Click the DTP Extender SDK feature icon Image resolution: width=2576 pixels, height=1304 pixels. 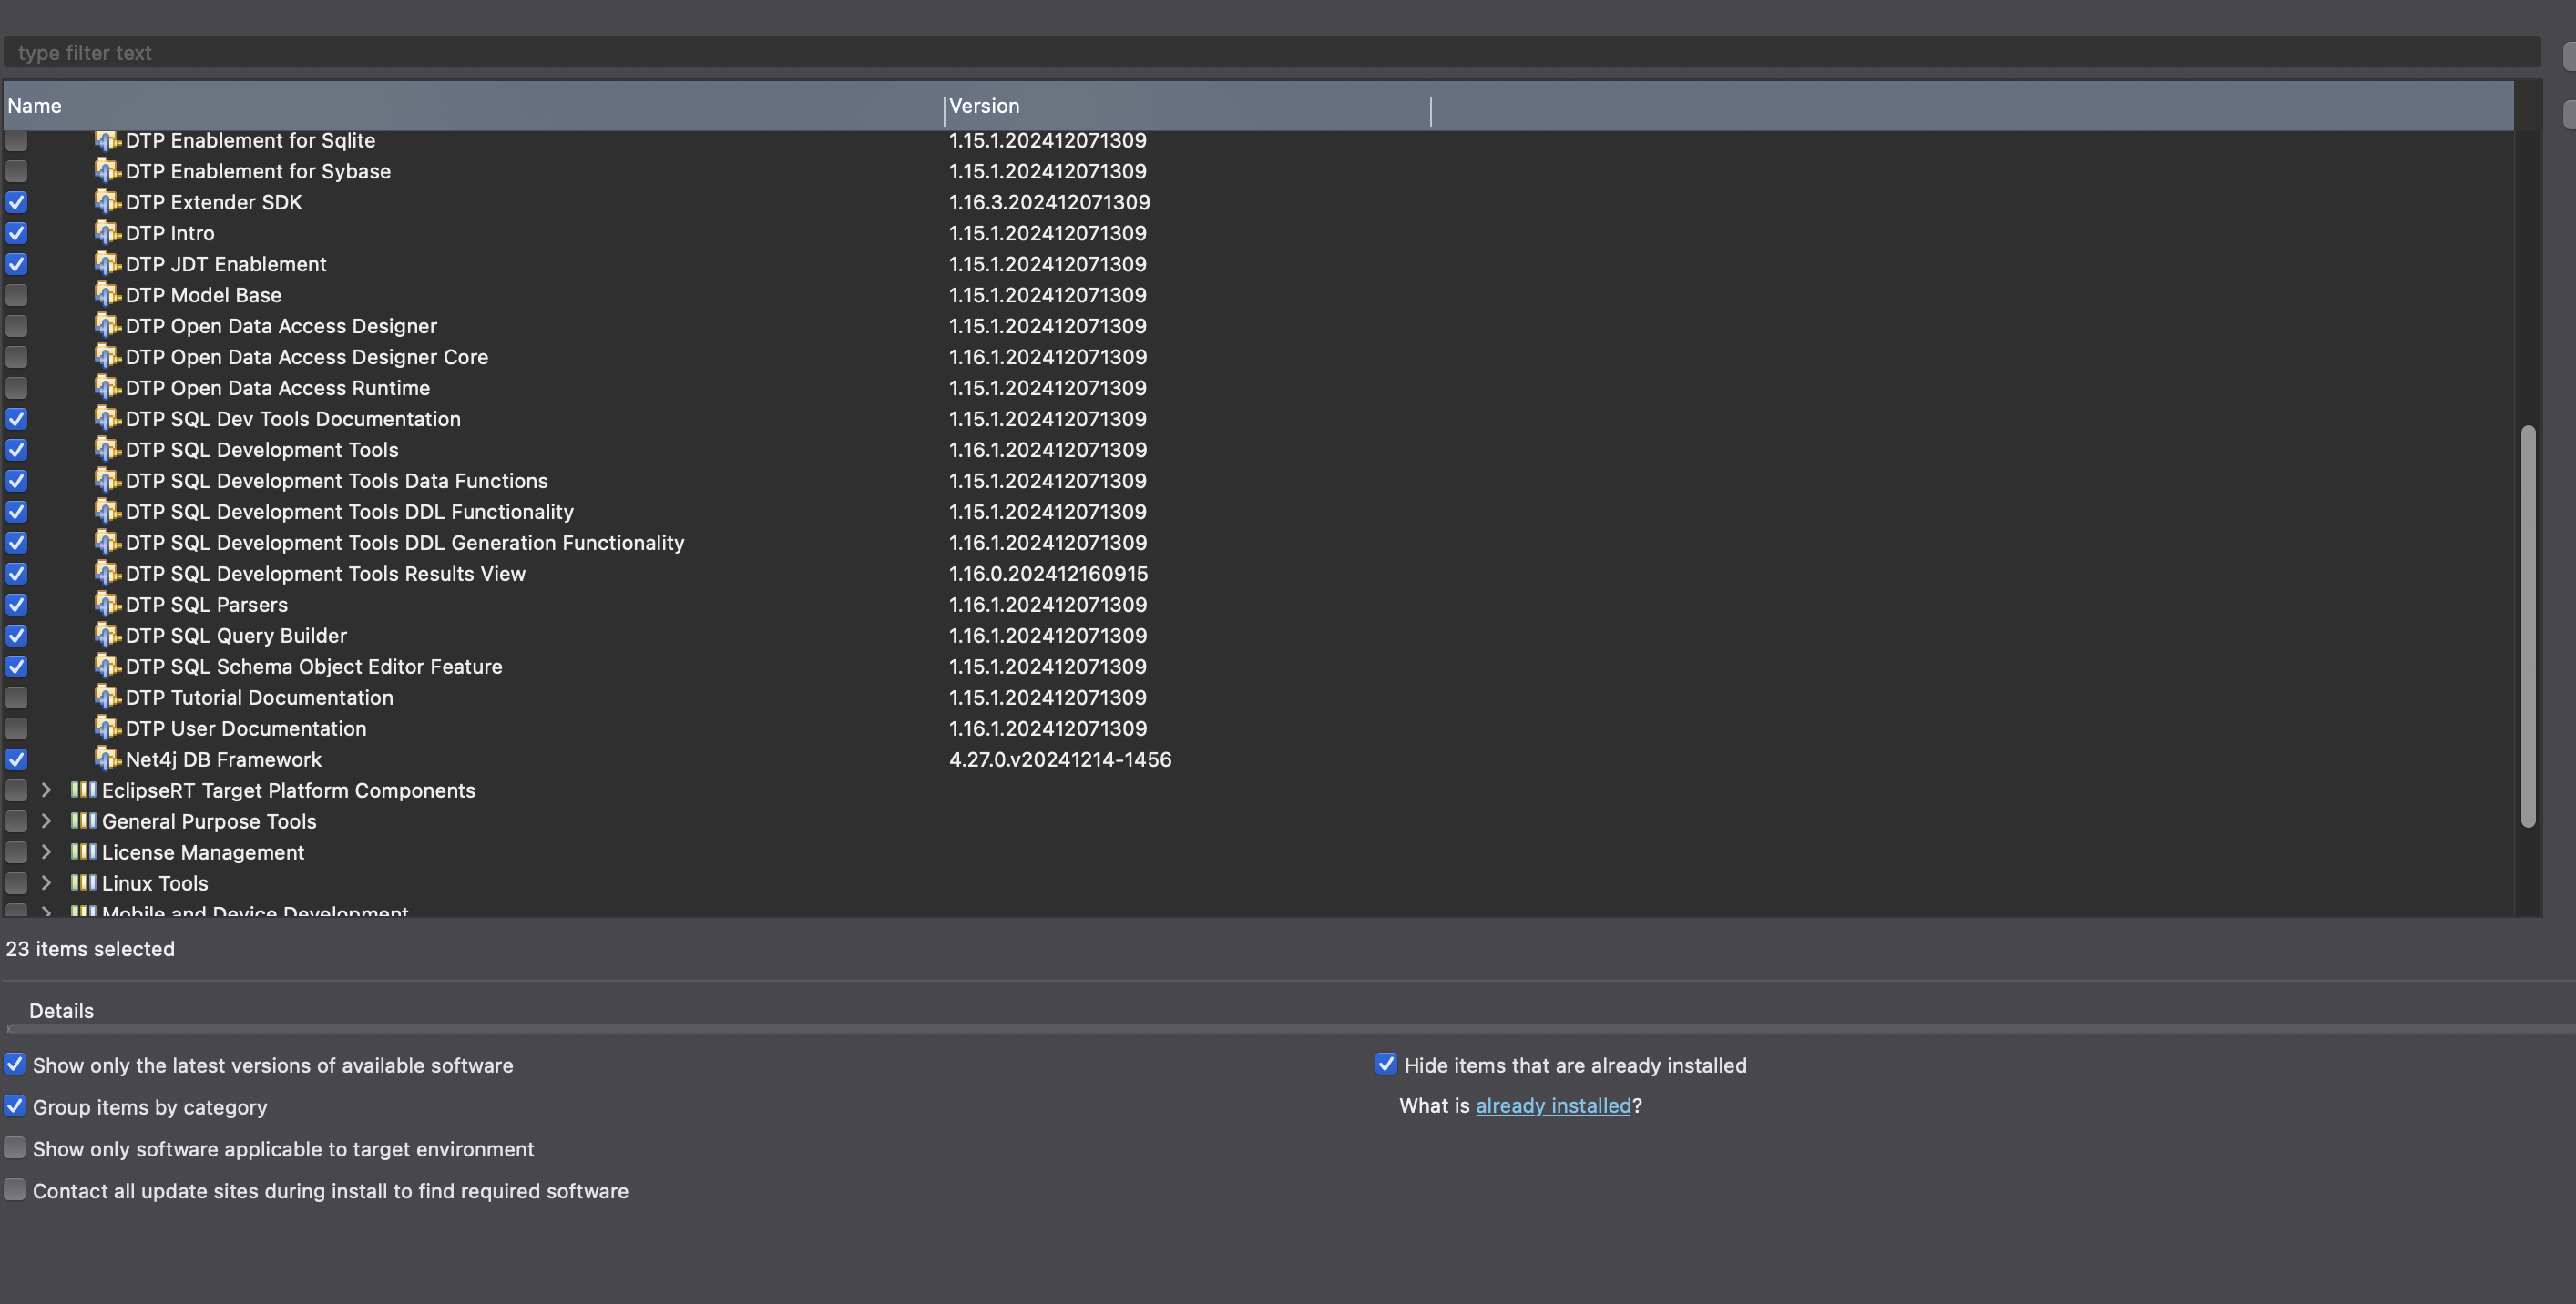107,201
